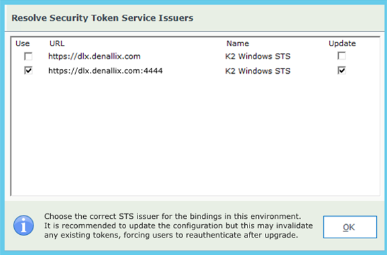Click the Choose the correct STS issuer text

point(172,216)
